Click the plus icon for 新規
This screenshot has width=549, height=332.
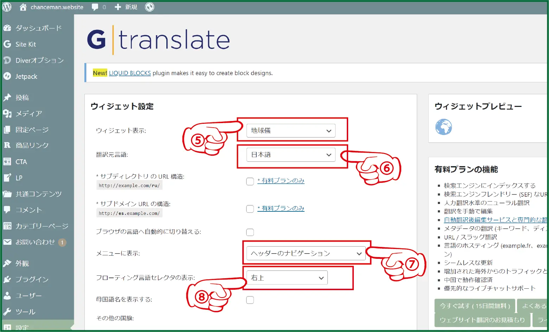pyautogui.click(x=118, y=7)
